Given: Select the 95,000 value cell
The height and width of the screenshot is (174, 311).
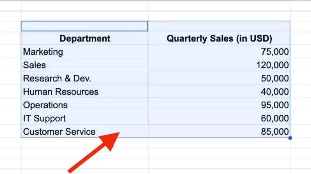Looking at the screenshot, I should [219, 105].
